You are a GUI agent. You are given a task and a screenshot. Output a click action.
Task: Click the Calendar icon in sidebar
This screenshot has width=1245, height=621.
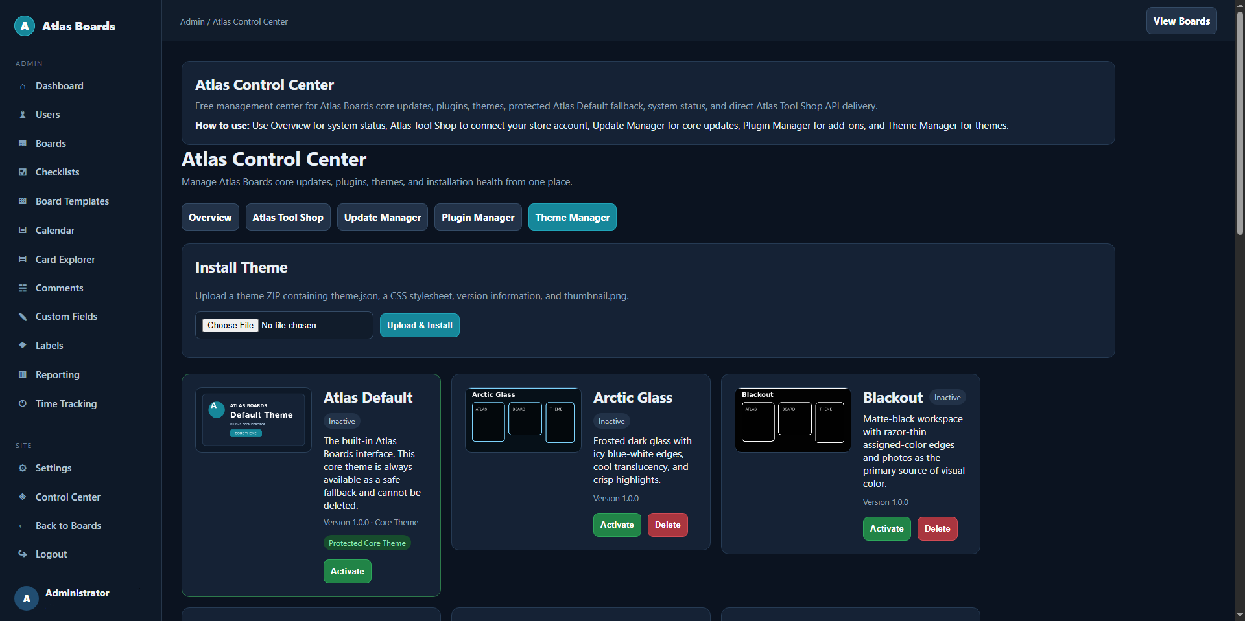(x=23, y=231)
